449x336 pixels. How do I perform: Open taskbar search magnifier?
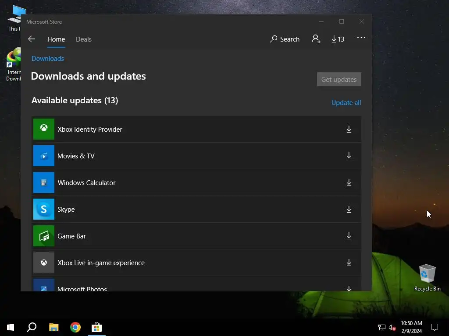tap(32, 327)
